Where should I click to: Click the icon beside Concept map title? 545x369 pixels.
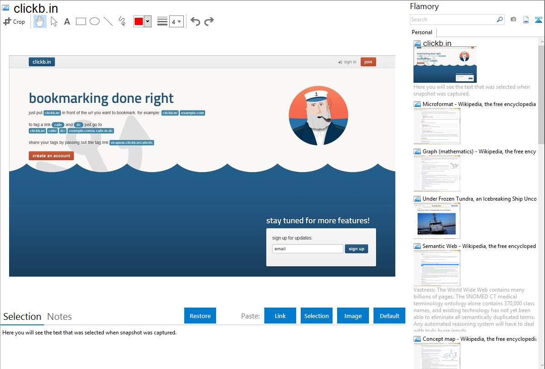point(417,339)
